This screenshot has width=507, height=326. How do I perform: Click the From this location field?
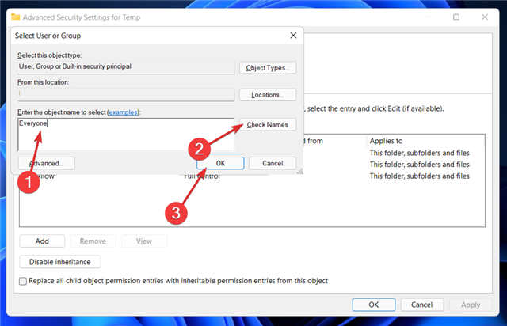(x=126, y=94)
